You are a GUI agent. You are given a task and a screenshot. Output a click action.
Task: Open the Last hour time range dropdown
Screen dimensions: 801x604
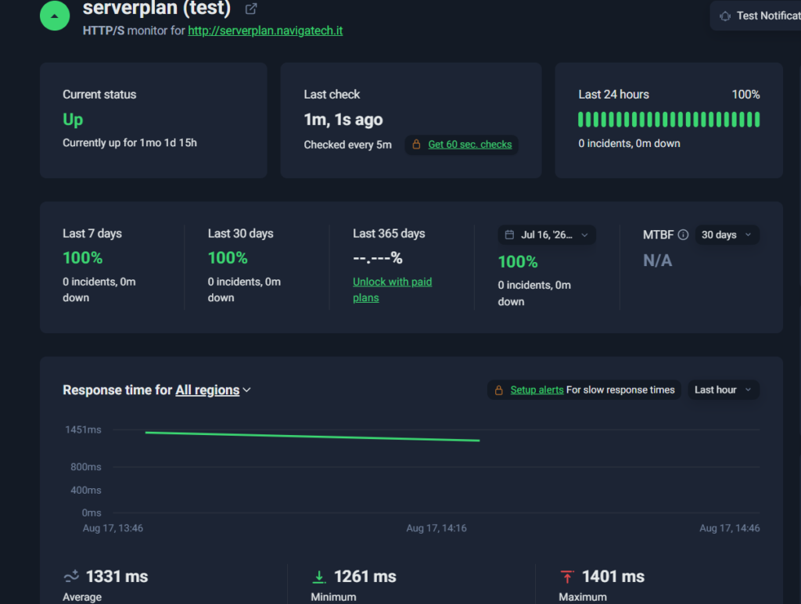coord(724,390)
